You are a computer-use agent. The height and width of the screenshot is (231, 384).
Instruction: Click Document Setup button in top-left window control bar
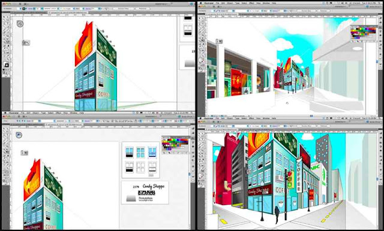[x=124, y=8]
